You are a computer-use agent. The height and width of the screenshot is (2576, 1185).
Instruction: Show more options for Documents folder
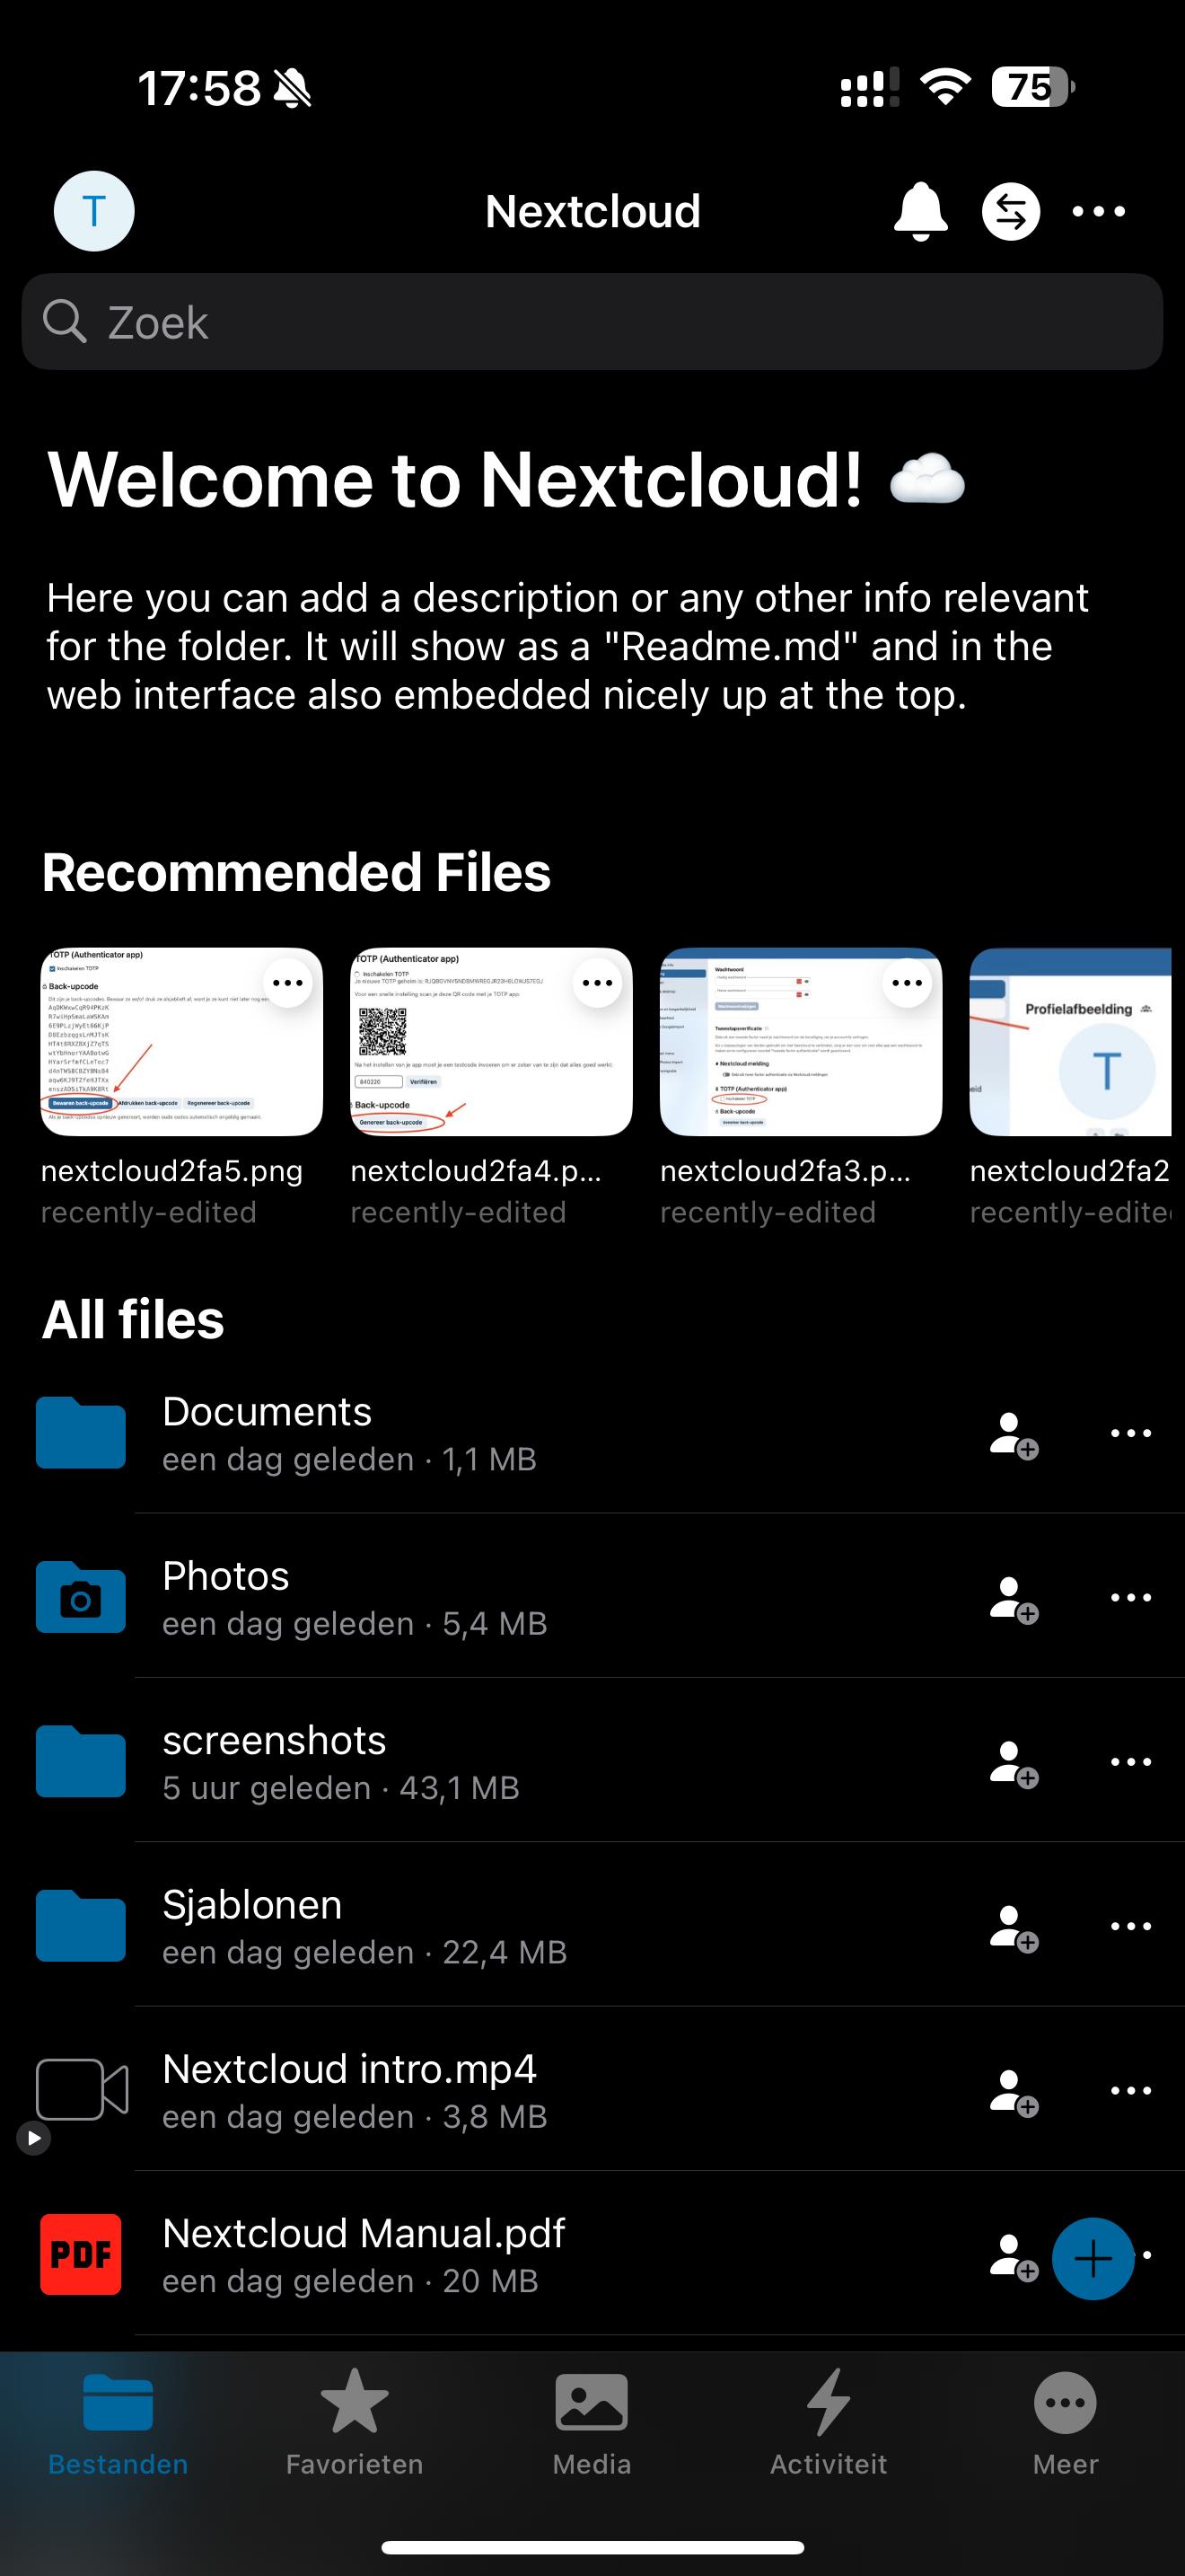click(x=1131, y=1433)
